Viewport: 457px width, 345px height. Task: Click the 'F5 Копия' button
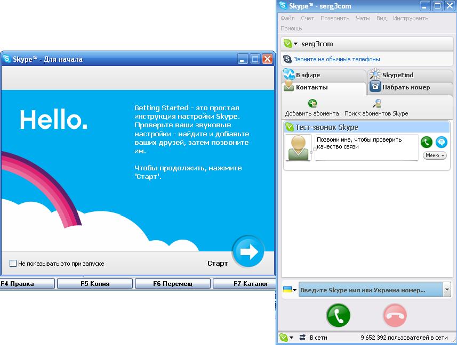click(x=95, y=284)
